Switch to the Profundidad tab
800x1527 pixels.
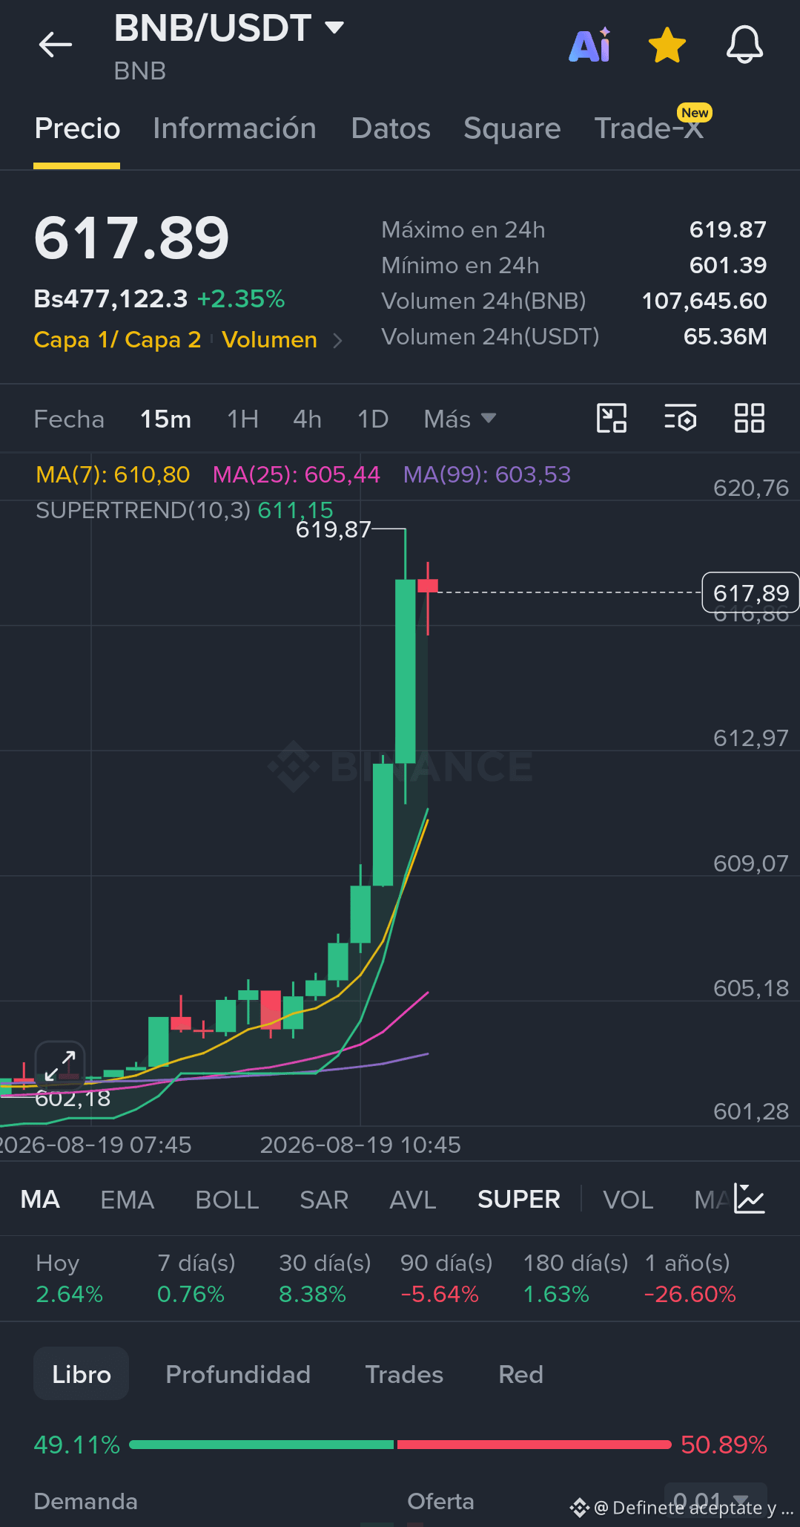pyautogui.click(x=238, y=1374)
